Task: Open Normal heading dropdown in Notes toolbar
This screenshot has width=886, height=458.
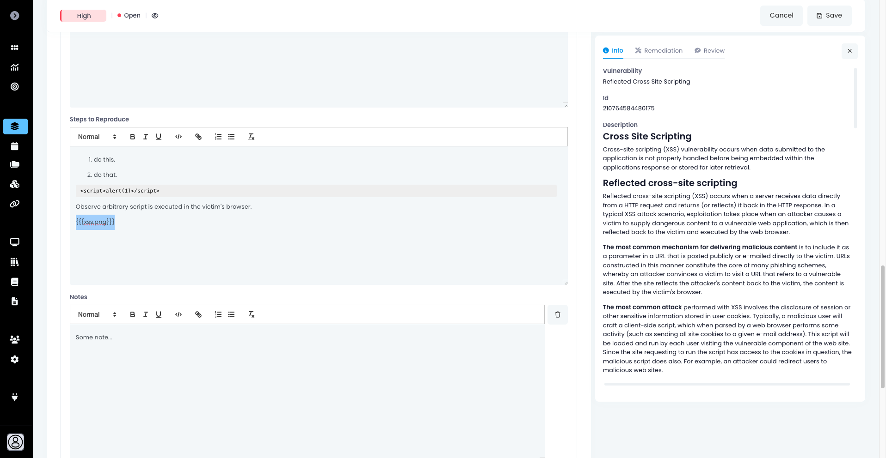Action: click(x=97, y=314)
